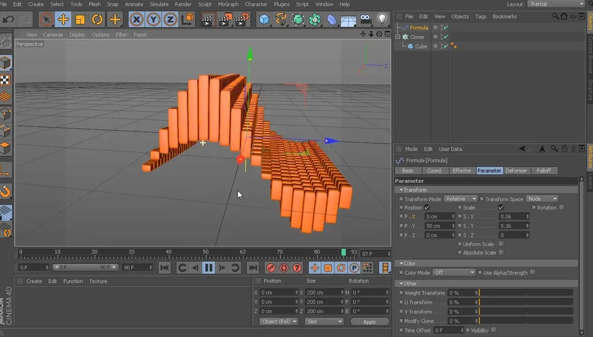Open the Simulate menu
The height and width of the screenshot is (337, 593).
click(x=159, y=4)
